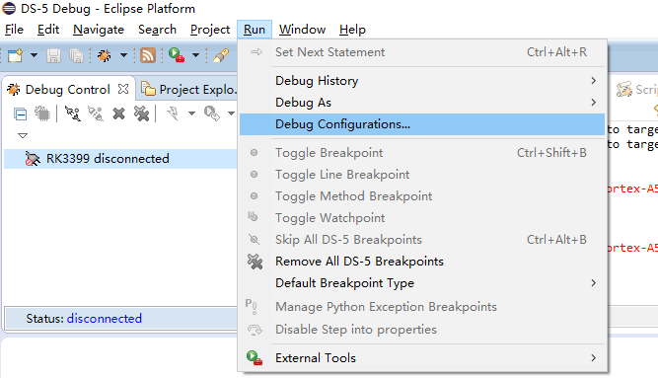Click the grayed chip icon in Debug Control
Screen dimensions: 658x378
click(42, 113)
